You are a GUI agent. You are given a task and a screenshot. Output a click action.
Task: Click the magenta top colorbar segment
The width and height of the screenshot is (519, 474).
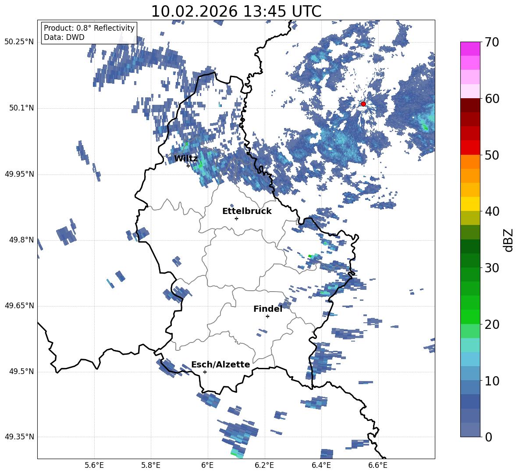point(470,49)
